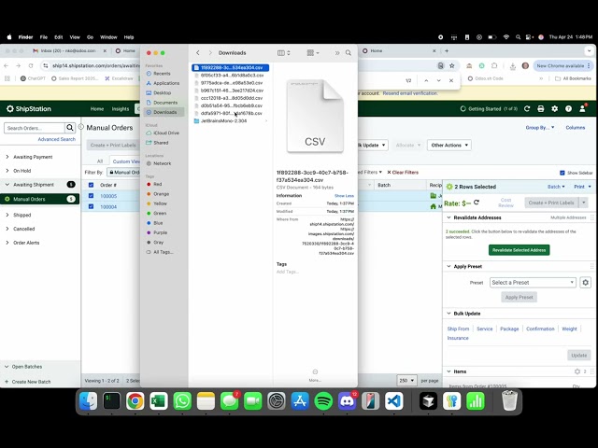Open App Store from the dock

[x=300, y=401]
